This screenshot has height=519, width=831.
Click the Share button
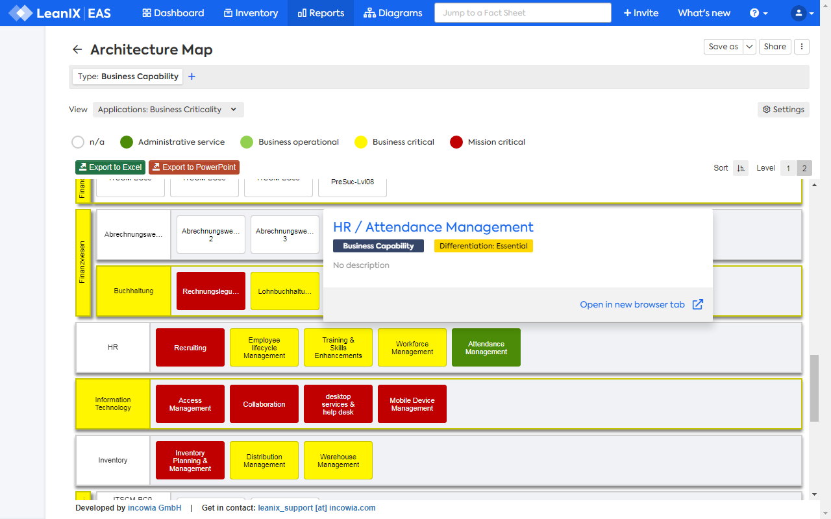coord(775,47)
